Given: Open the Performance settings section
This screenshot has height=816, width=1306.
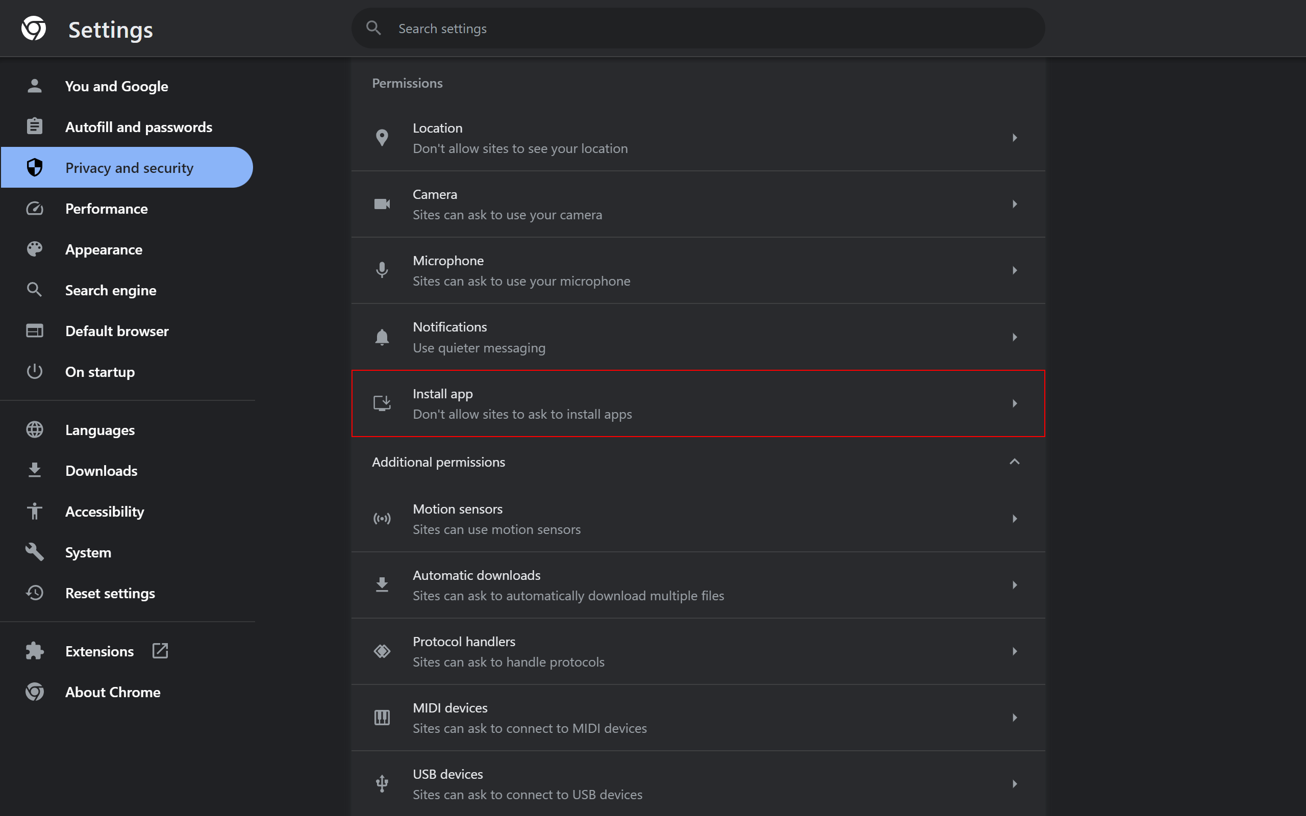Looking at the screenshot, I should [x=106, y=209].
